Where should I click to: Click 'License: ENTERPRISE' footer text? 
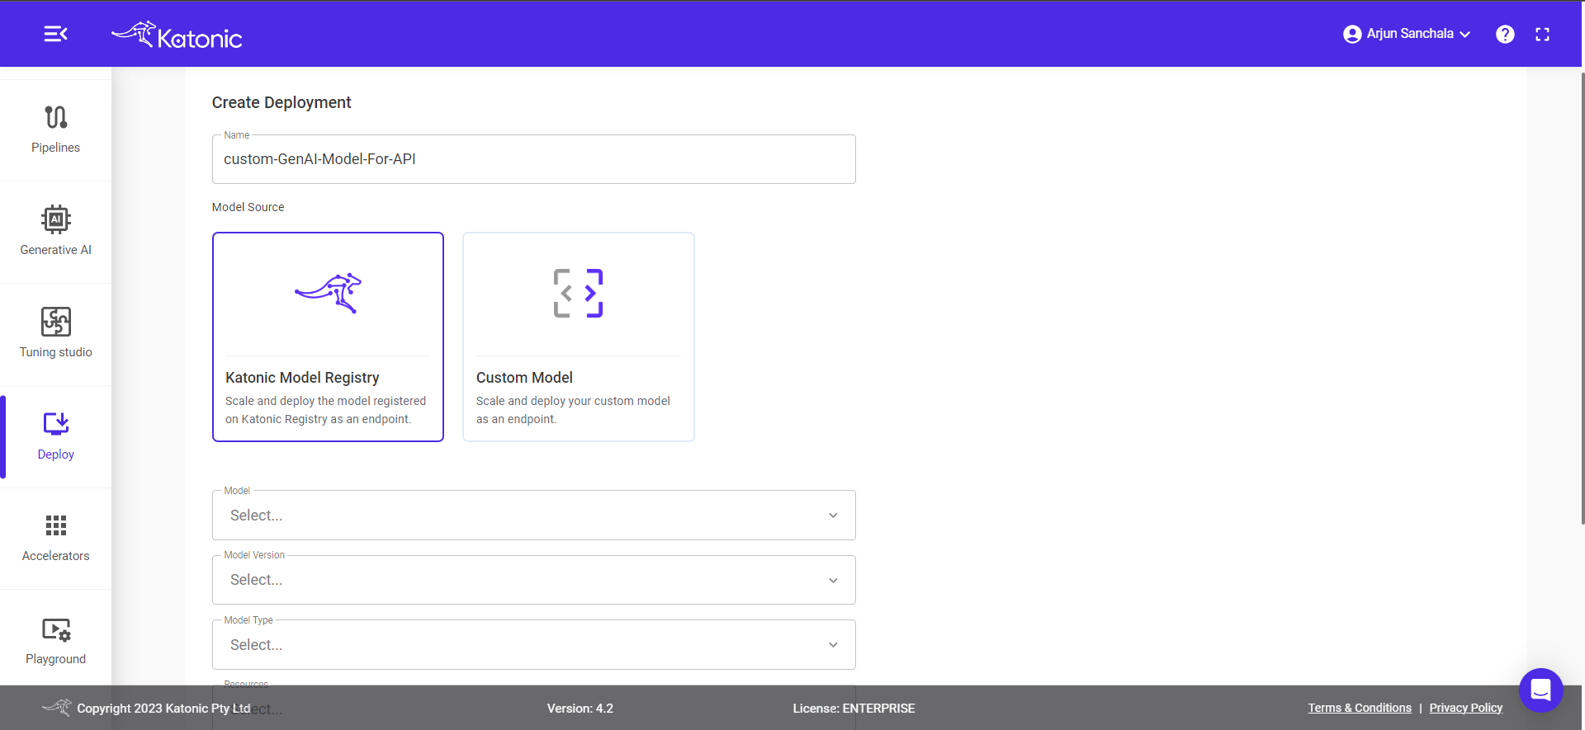pos(854,709)
